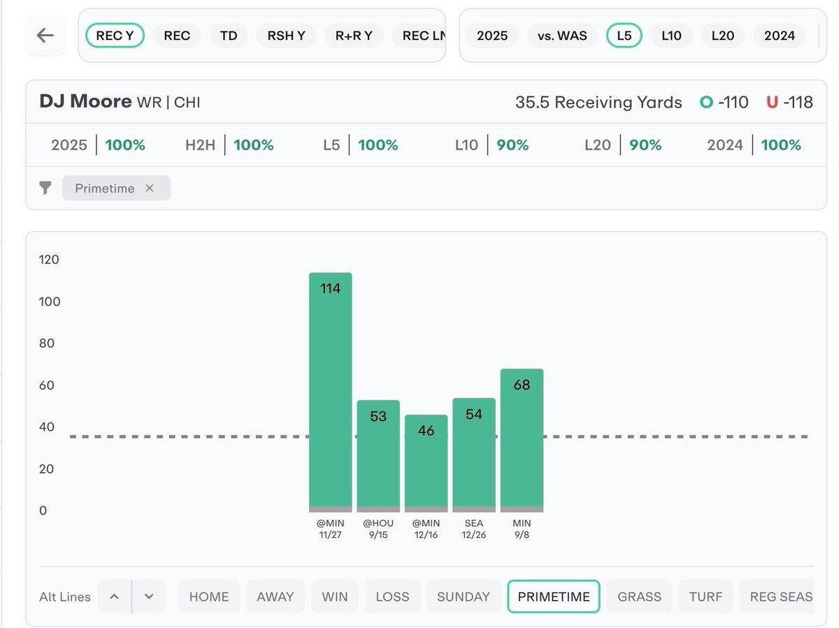Image resolution: width=839 pixels, height=628 pixels.
Task: Raise alt line with up chevron
Action: coord(115,597)
